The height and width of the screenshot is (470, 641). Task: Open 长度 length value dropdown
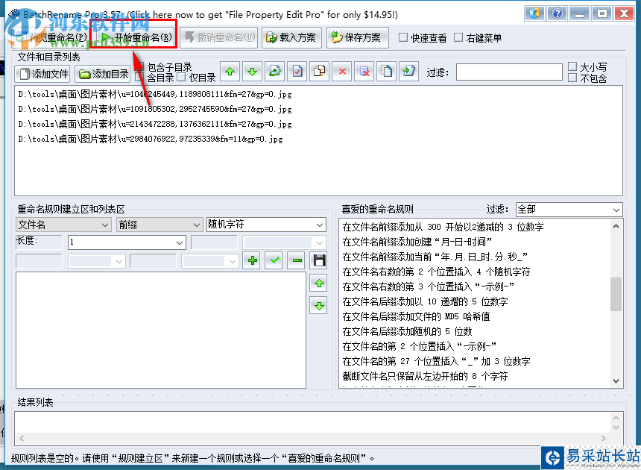127,242
